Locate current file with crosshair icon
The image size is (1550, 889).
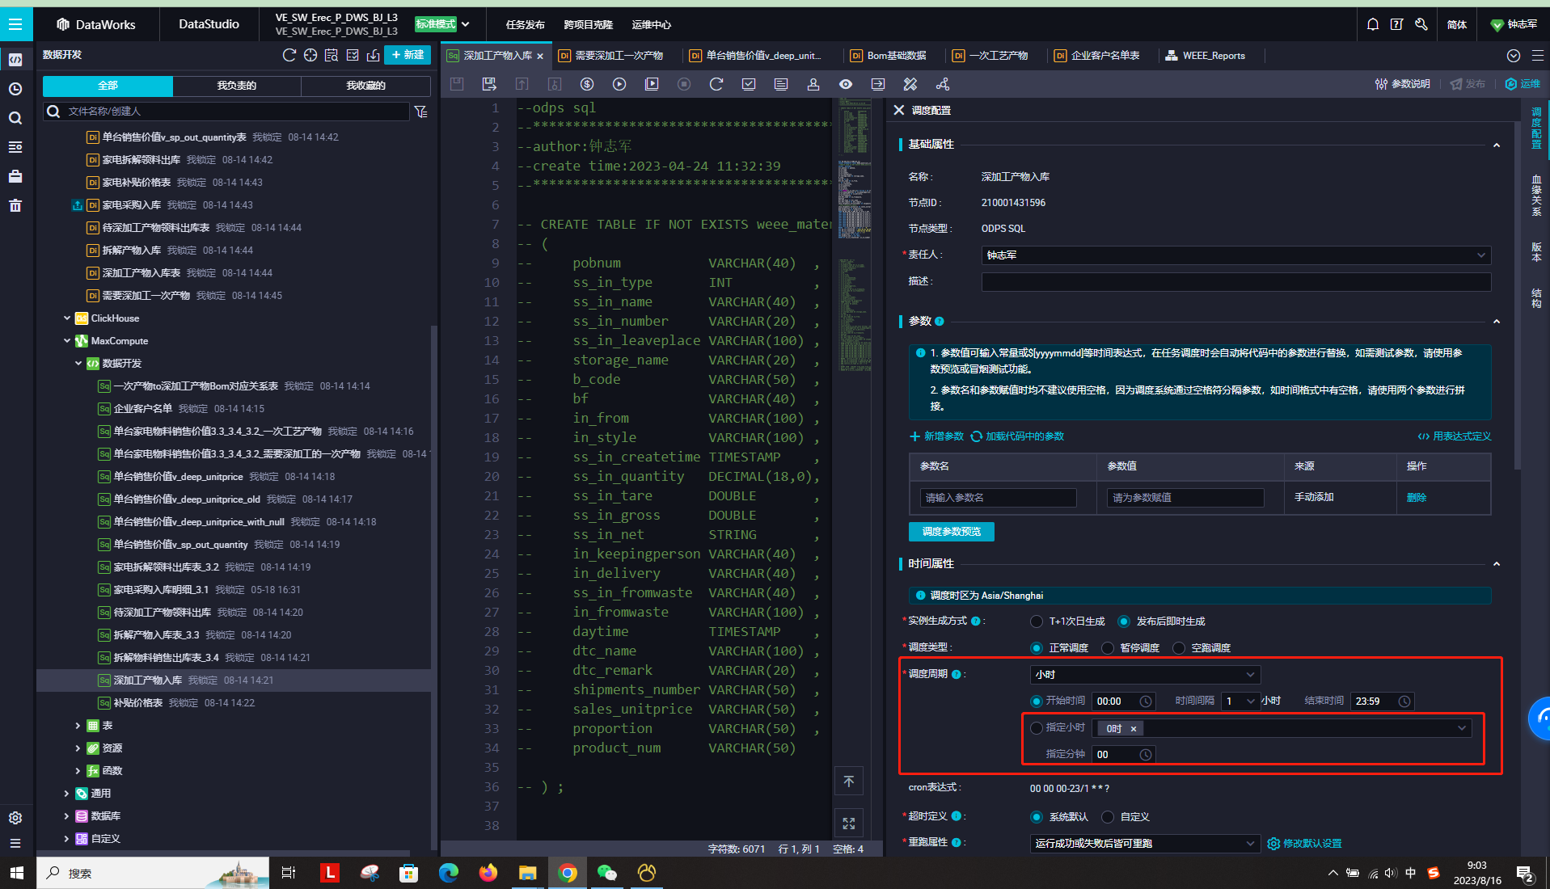click(310, 55)
